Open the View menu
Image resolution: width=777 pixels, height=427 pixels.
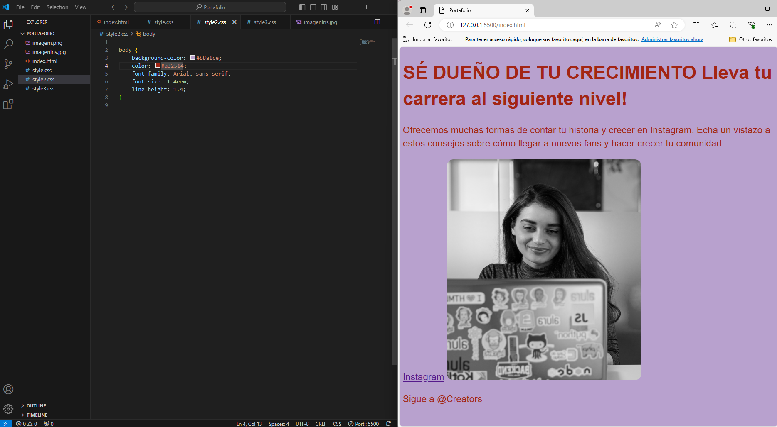pyautogui.click(x=81, y=7)
